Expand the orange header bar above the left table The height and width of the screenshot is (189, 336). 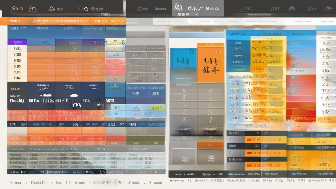click(62, 21)
